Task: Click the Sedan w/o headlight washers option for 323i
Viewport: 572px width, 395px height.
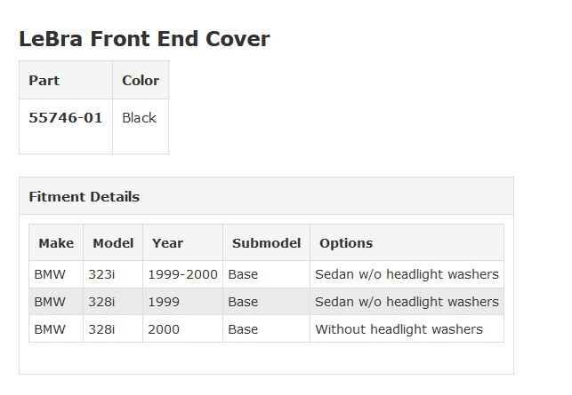Action: (407, 274)
